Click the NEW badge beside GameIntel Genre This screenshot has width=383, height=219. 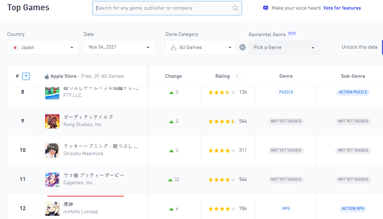(x=292, y=33)
